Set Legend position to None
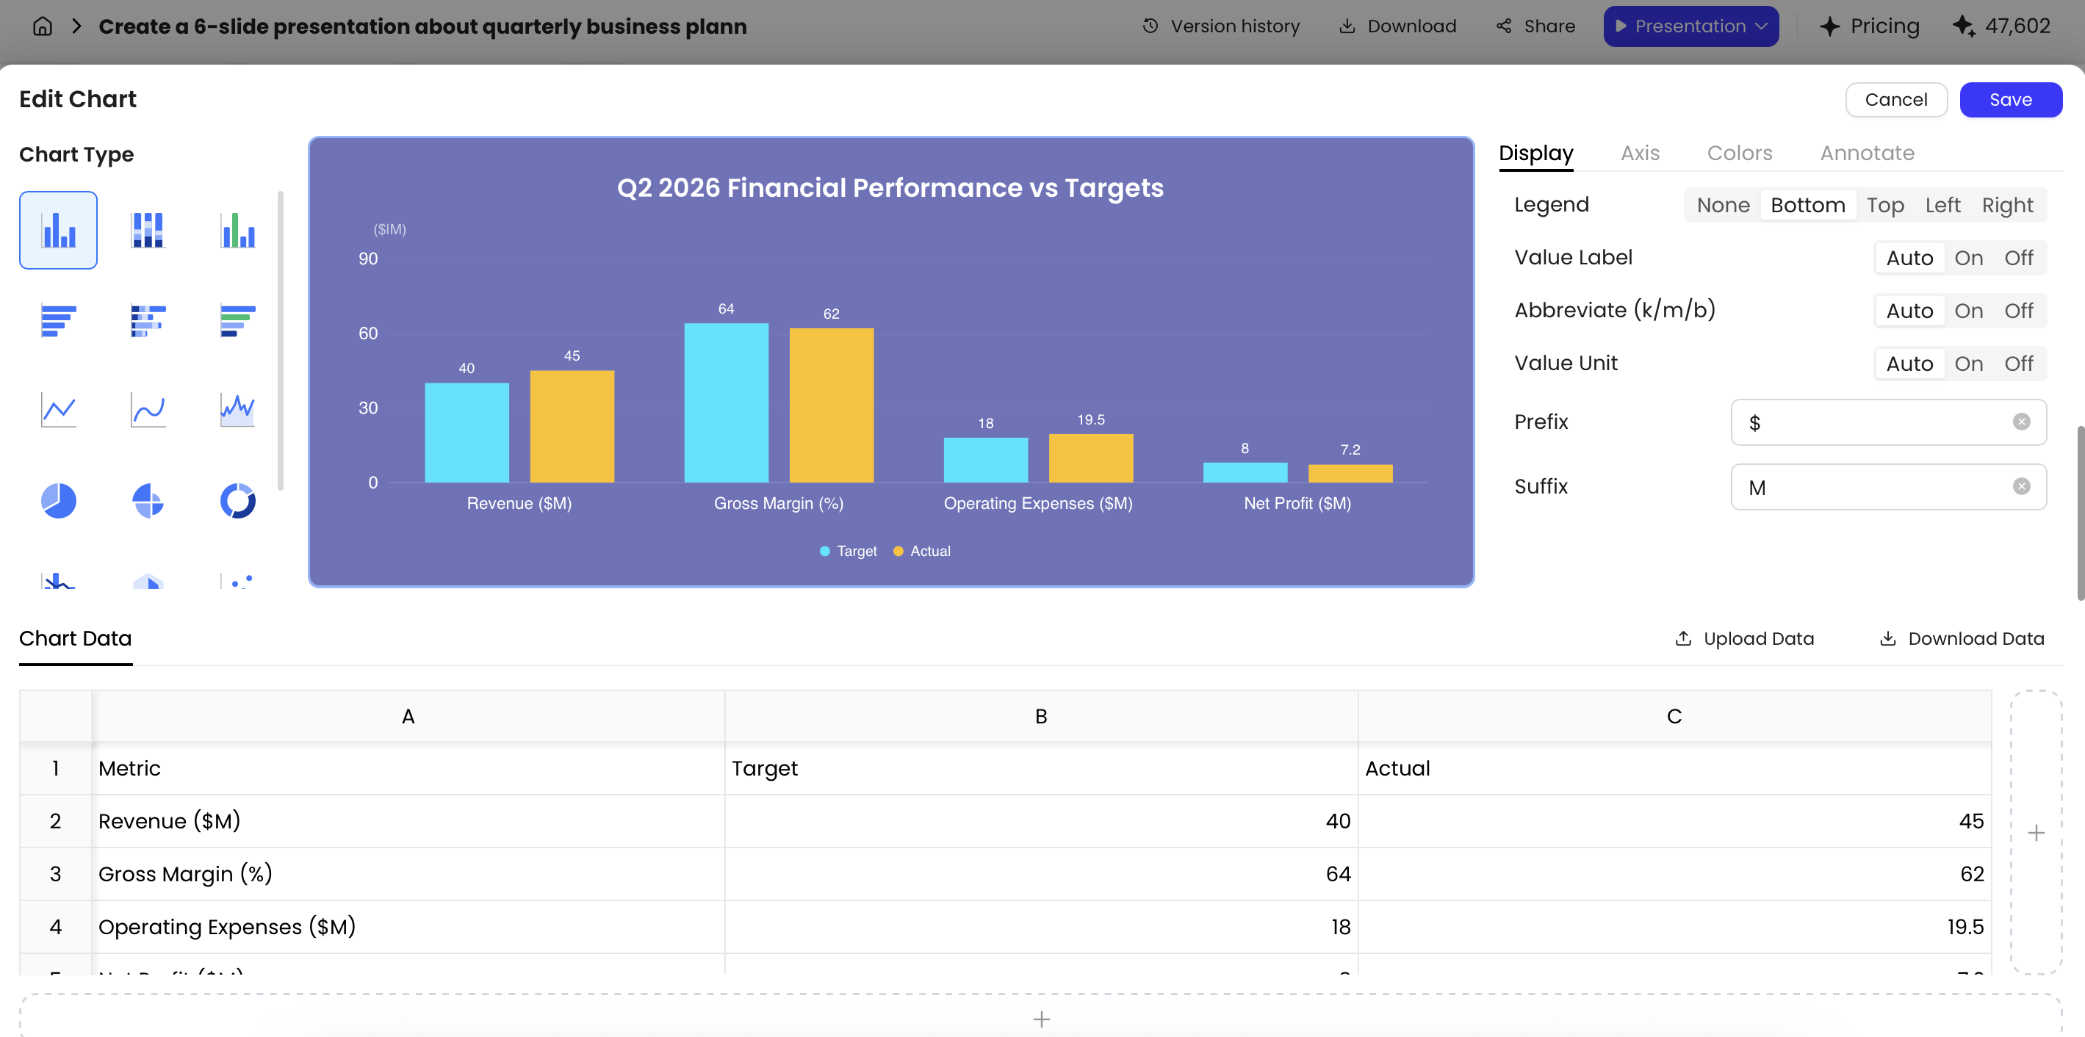This screenshot has width=2085, height=1037. tap(1722, 206)
